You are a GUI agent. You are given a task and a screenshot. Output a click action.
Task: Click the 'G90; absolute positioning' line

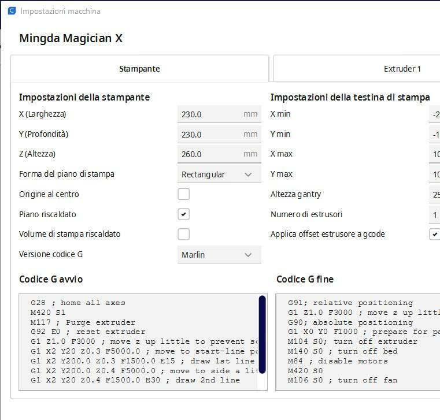tap(350, 322)
